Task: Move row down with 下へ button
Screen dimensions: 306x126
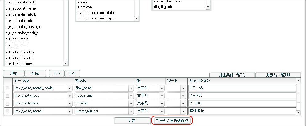Action: [x=72, y=73]
